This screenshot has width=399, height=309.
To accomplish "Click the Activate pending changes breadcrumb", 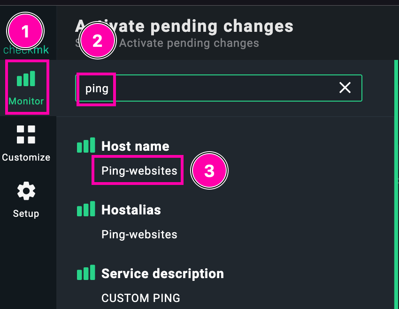I will tap(189, 44).
